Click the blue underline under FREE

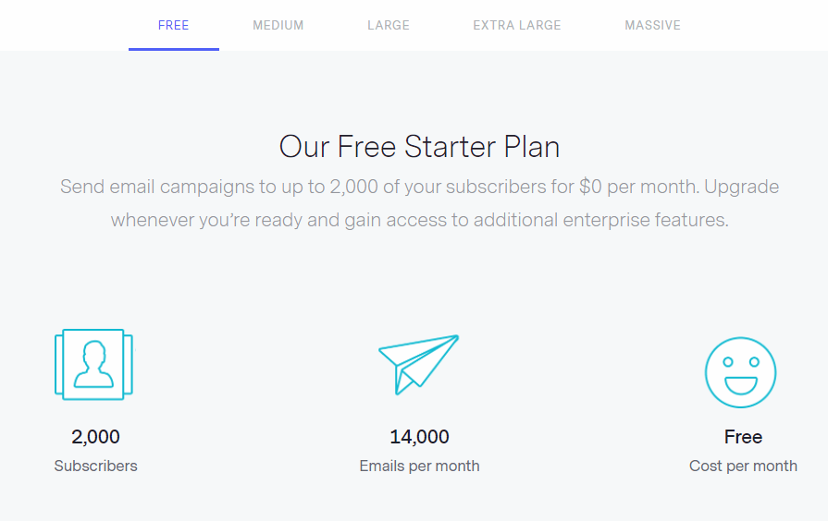[x=174, y=49]
